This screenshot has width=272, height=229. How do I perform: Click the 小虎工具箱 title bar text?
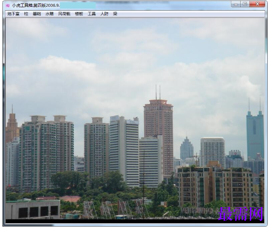pyautogui.click(x=36, y=5)
